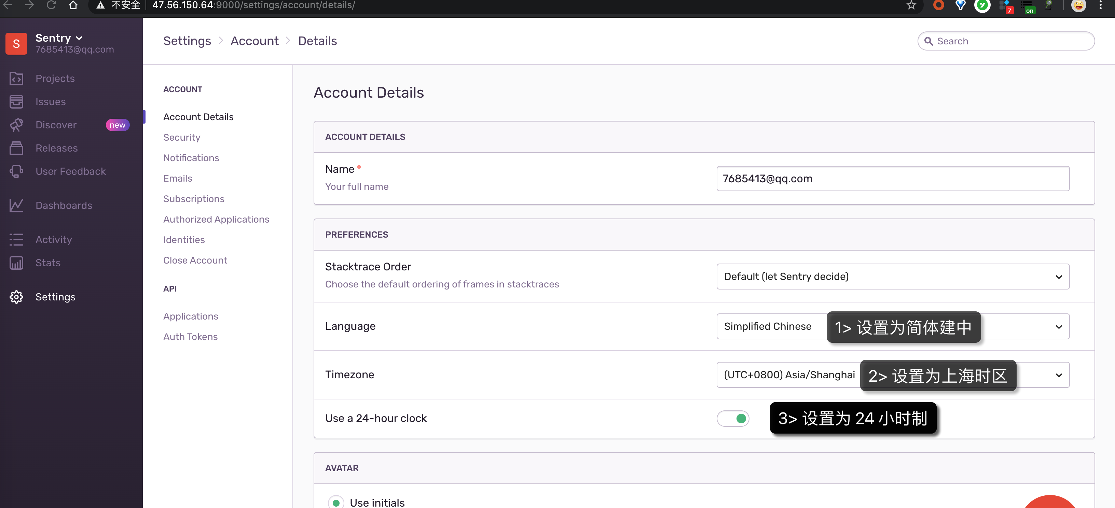Click the Close Account link
The height and width of the screenshot is (508, 1115).
click(195, 260)
